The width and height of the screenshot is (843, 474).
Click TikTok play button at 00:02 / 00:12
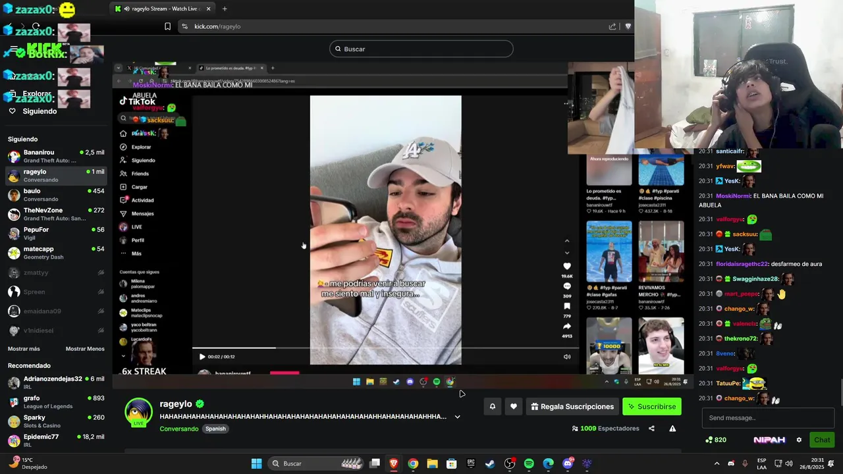[x=202, y=357]
